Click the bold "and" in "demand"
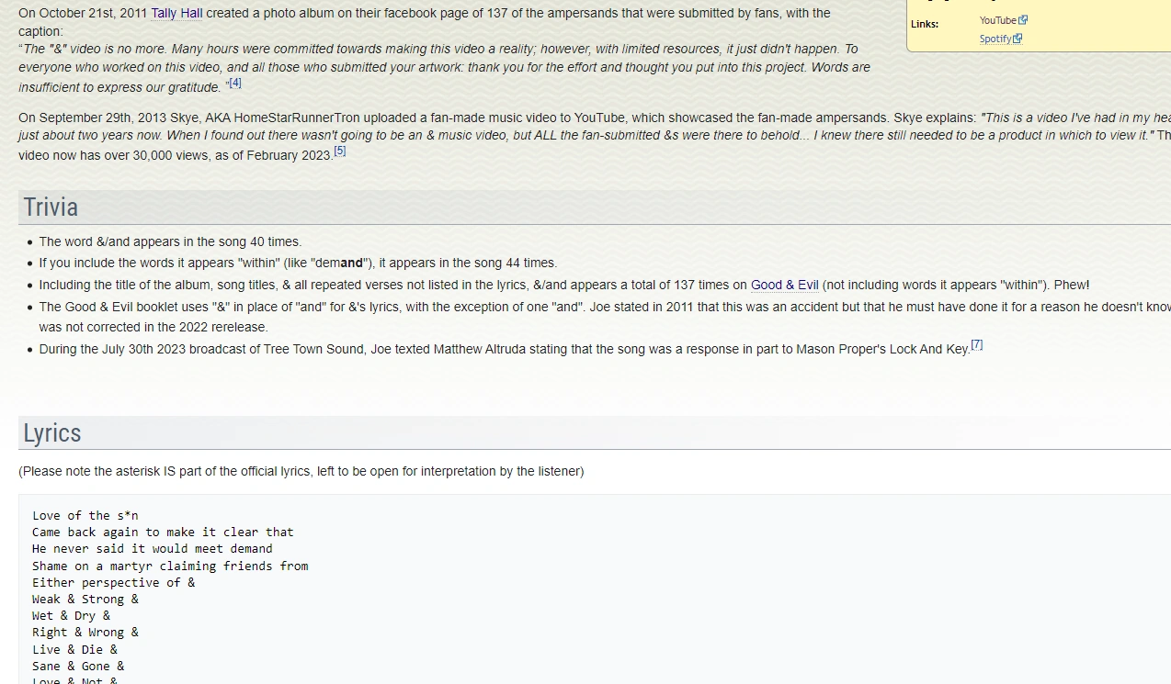Image resolution: width=1171 pixels, height=684 pixels. pyautogui.click(x=351, y=263)
